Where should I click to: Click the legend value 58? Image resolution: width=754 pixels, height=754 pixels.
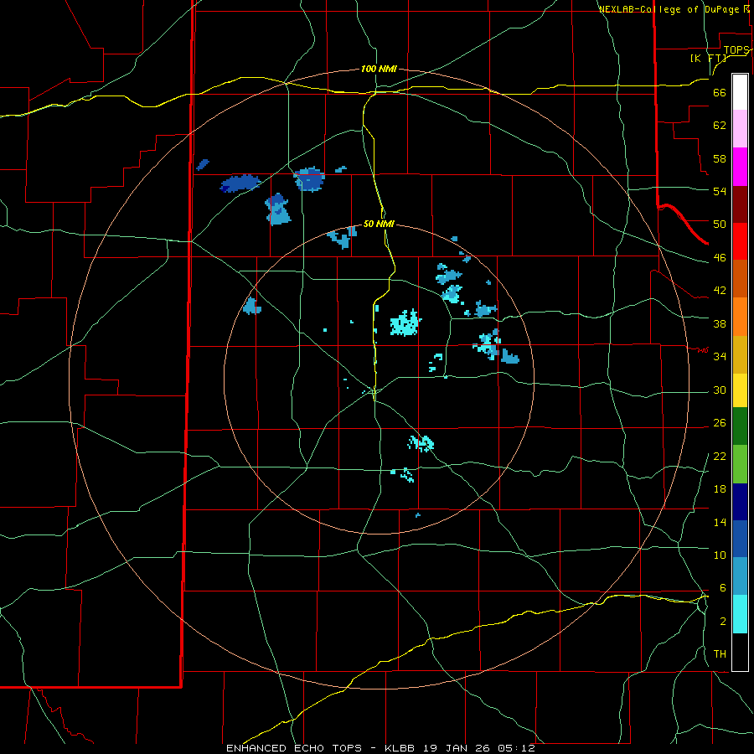720,158
